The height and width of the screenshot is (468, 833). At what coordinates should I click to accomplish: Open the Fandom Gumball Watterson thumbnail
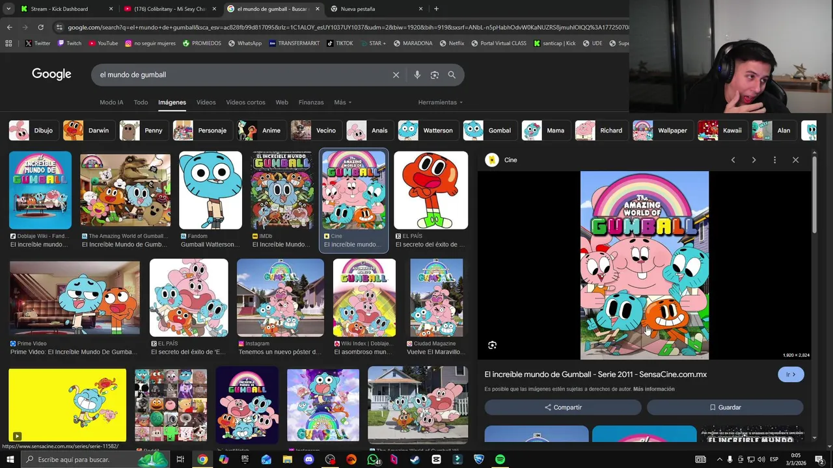210,190
